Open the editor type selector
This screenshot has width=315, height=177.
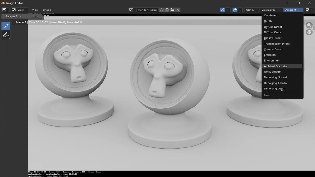point(6,10)
